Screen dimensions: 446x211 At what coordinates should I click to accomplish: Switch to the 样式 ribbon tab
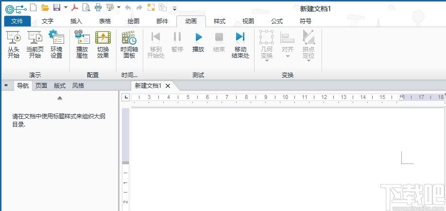220,21
